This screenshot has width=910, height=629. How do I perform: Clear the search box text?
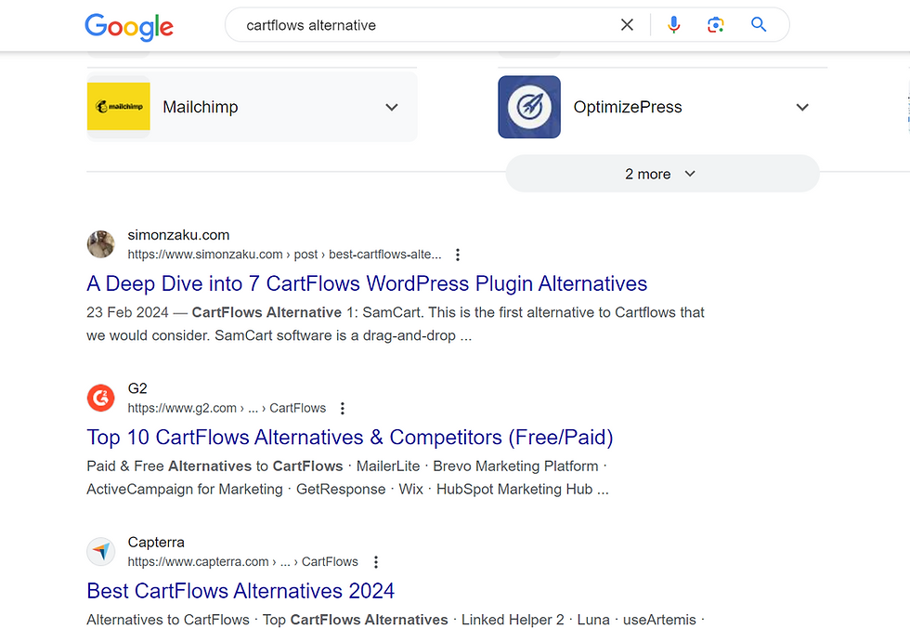pyautogui.click(x=628, y=25)
